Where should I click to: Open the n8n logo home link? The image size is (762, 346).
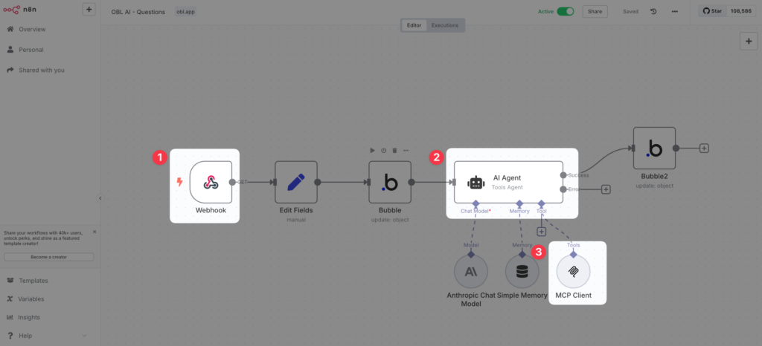tap(20, 9)
